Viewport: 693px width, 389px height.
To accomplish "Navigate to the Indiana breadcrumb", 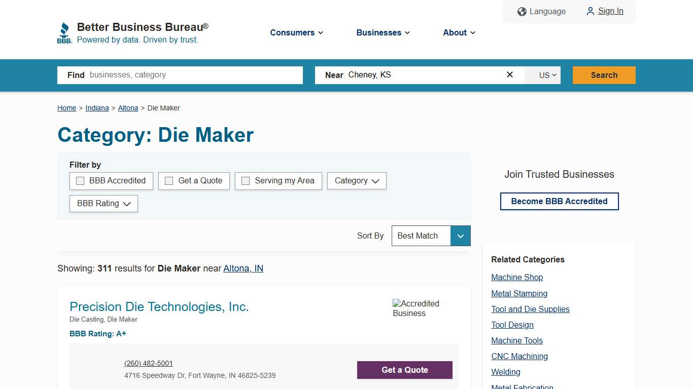I will pyautogui.click(x=97, y=108).
